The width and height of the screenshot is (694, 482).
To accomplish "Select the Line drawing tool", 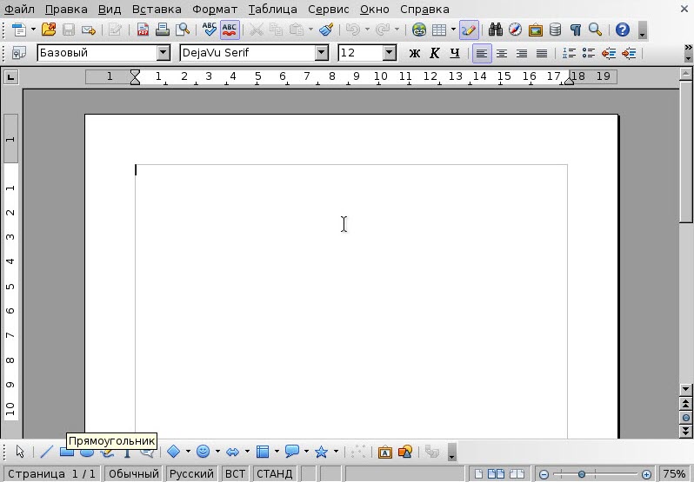I will 46,452.
